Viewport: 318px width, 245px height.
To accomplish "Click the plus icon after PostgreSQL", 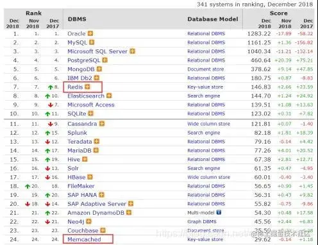I will click(x=105, y=60).
